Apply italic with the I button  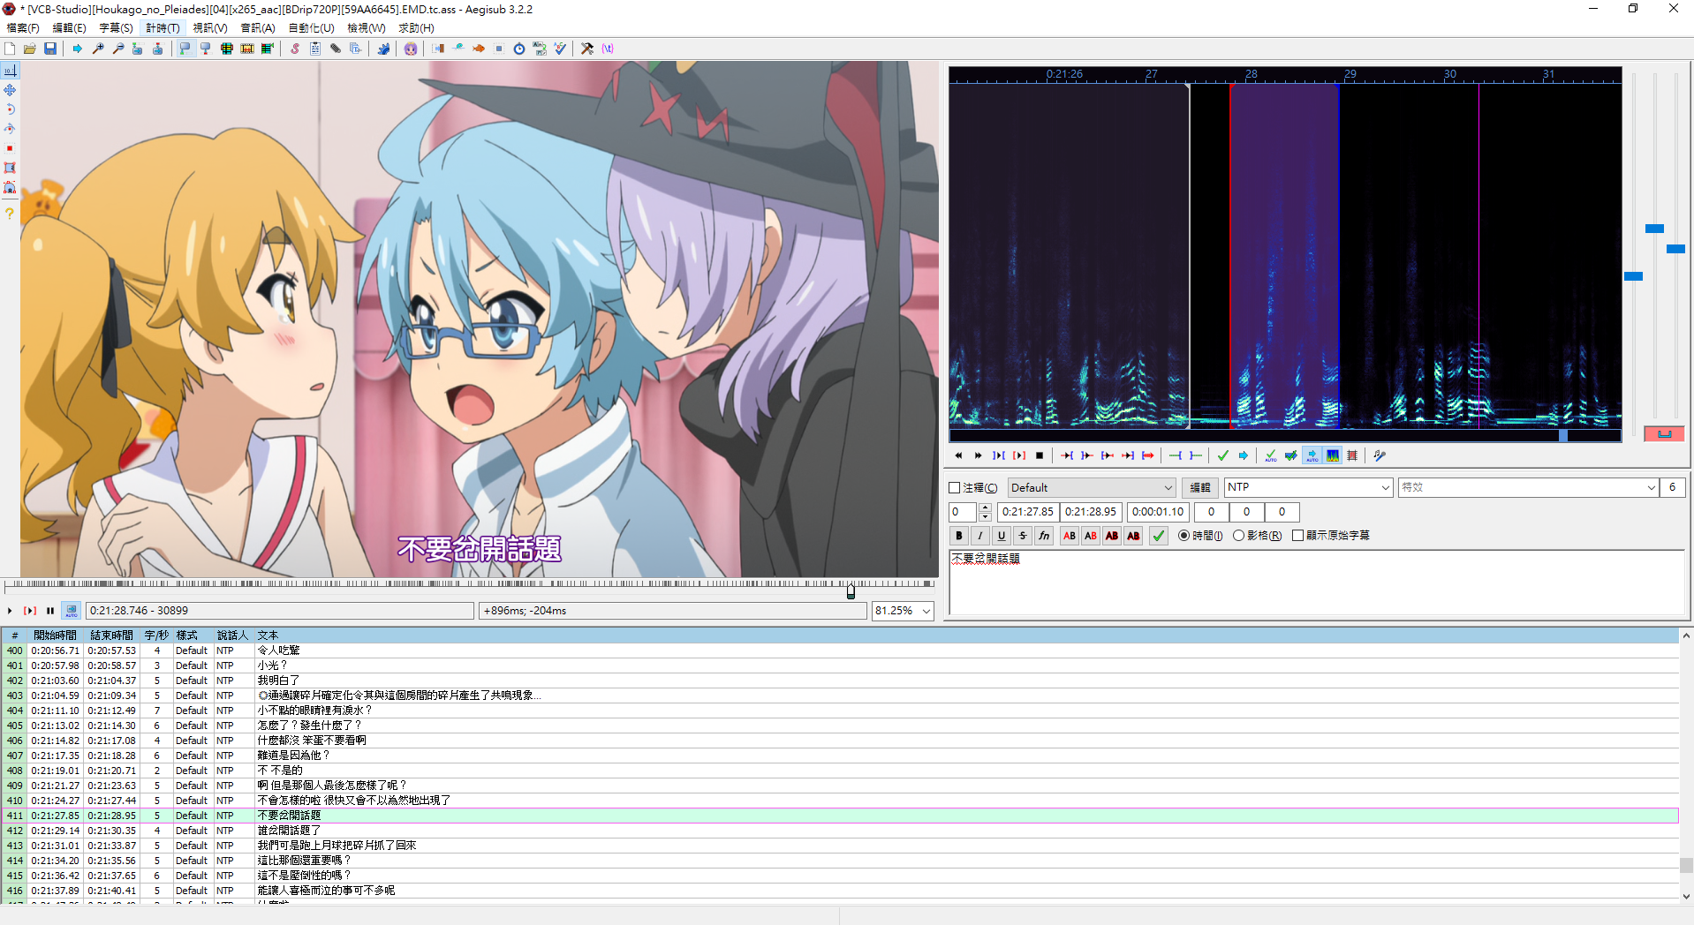click(x=980, y=536)
